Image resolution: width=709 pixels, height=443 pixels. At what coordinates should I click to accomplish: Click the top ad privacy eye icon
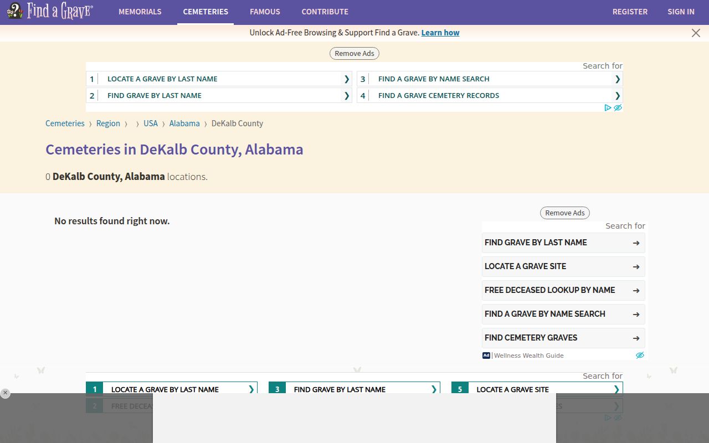point(618,107)
